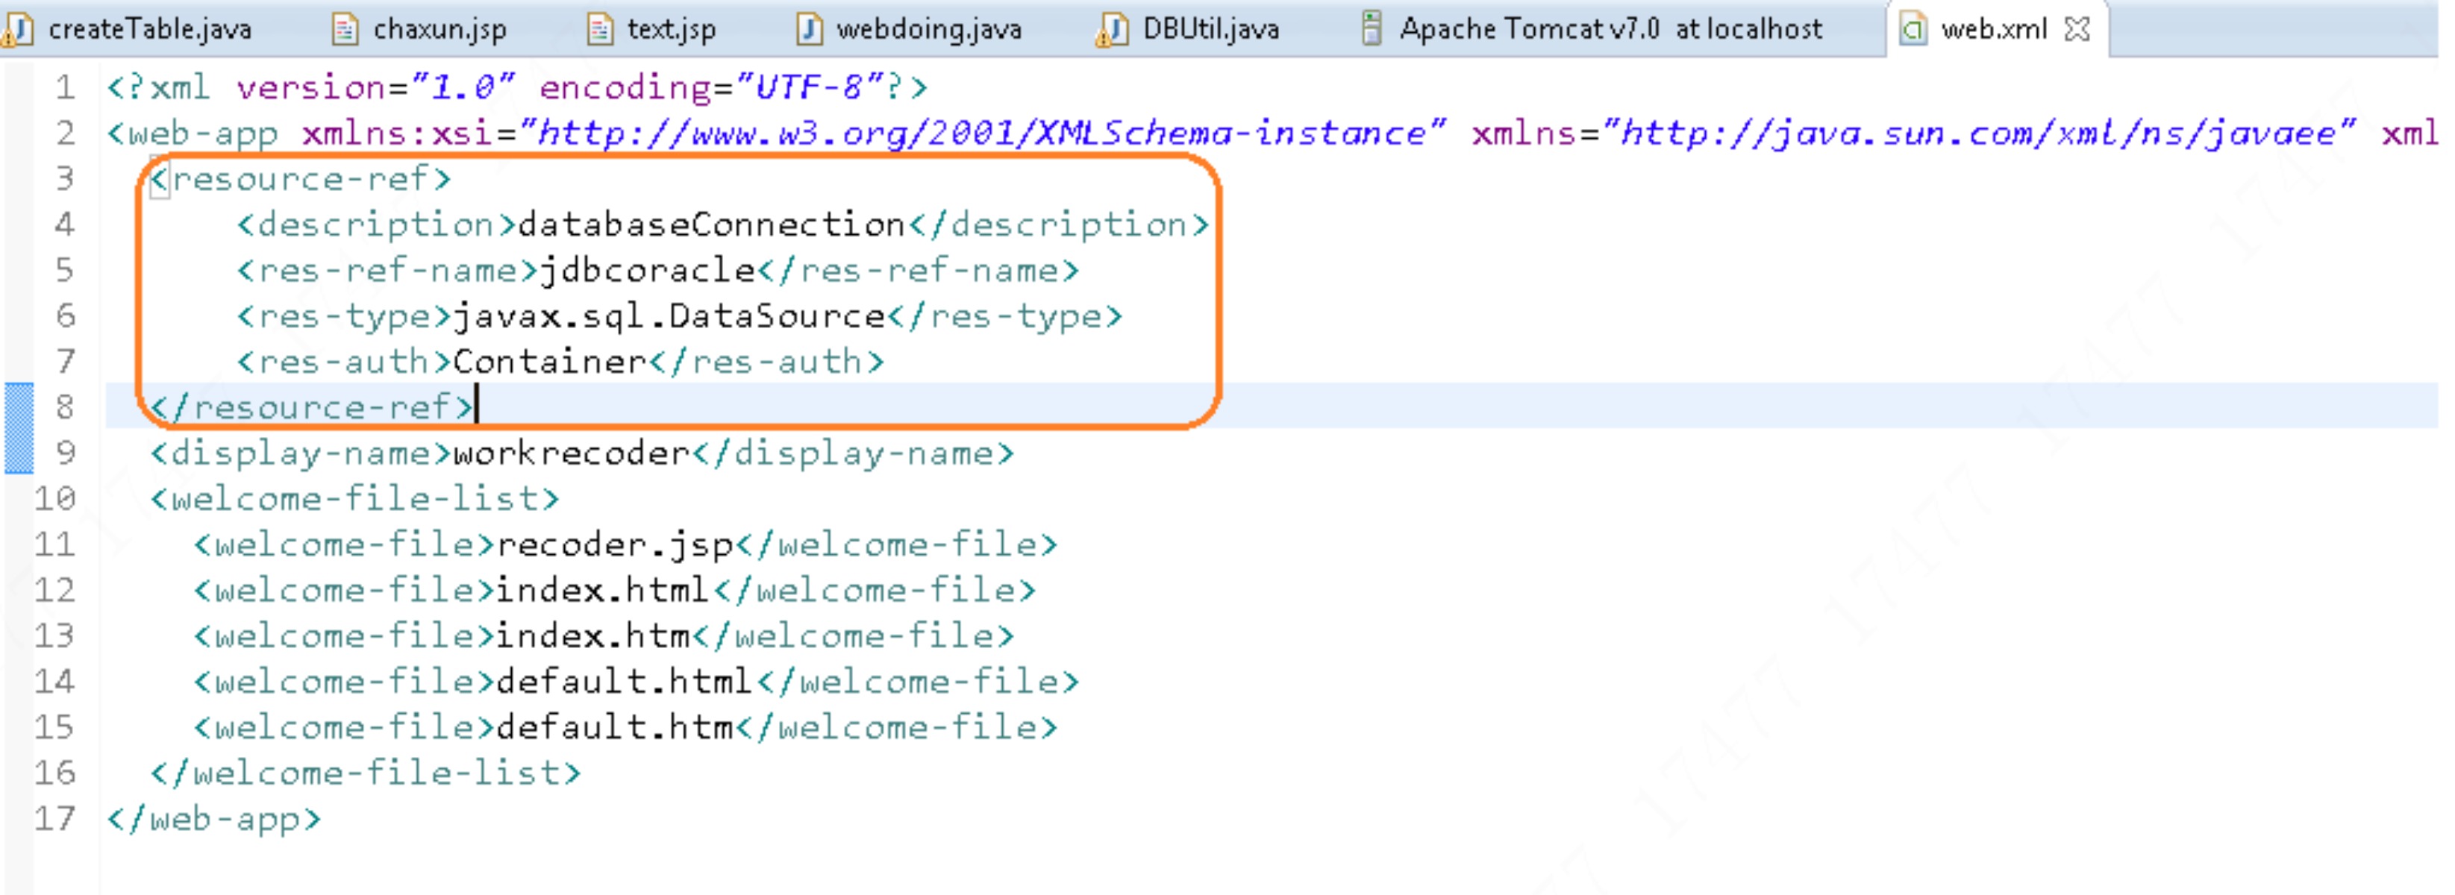Click the Tomcat server tab icon

(x=1371, y=28)
